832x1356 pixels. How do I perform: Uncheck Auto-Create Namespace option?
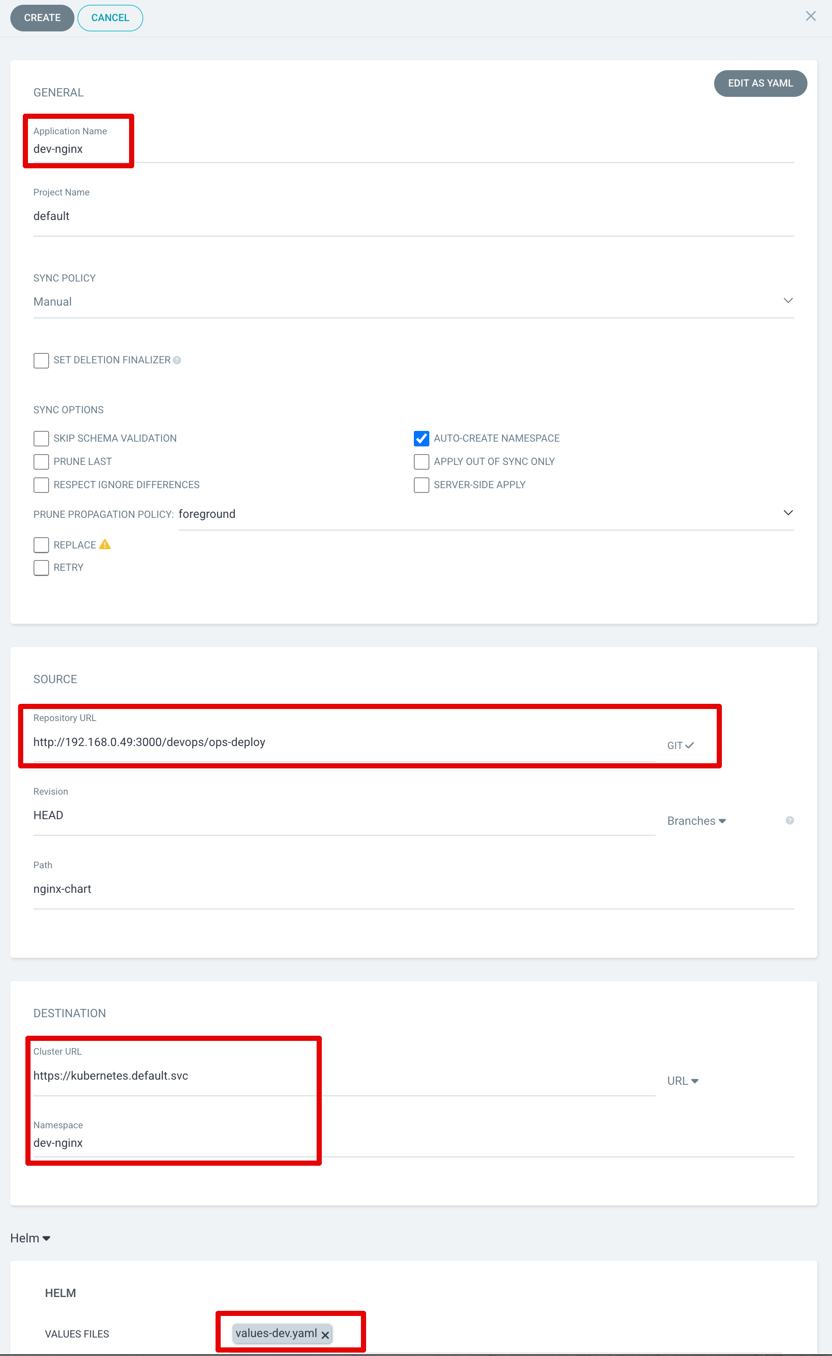(422, 438)
